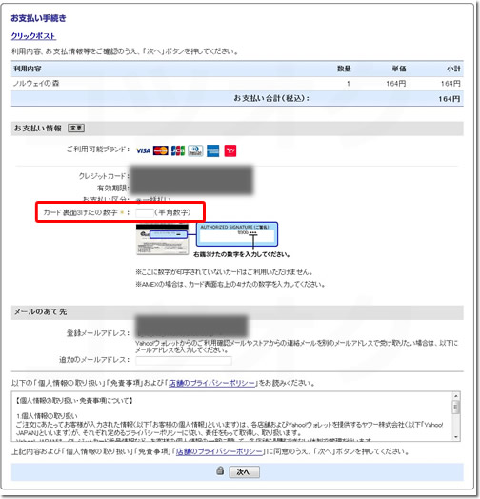This screenshot has width=480, height=499.
Task: Click the メールのあて先 section heading
Action: tap(40, 312)
